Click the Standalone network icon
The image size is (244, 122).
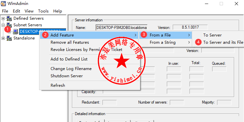point(9,38)
